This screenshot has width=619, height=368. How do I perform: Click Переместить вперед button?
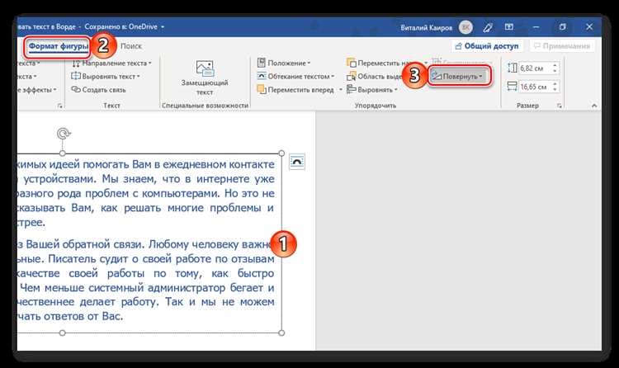(295, 90)
